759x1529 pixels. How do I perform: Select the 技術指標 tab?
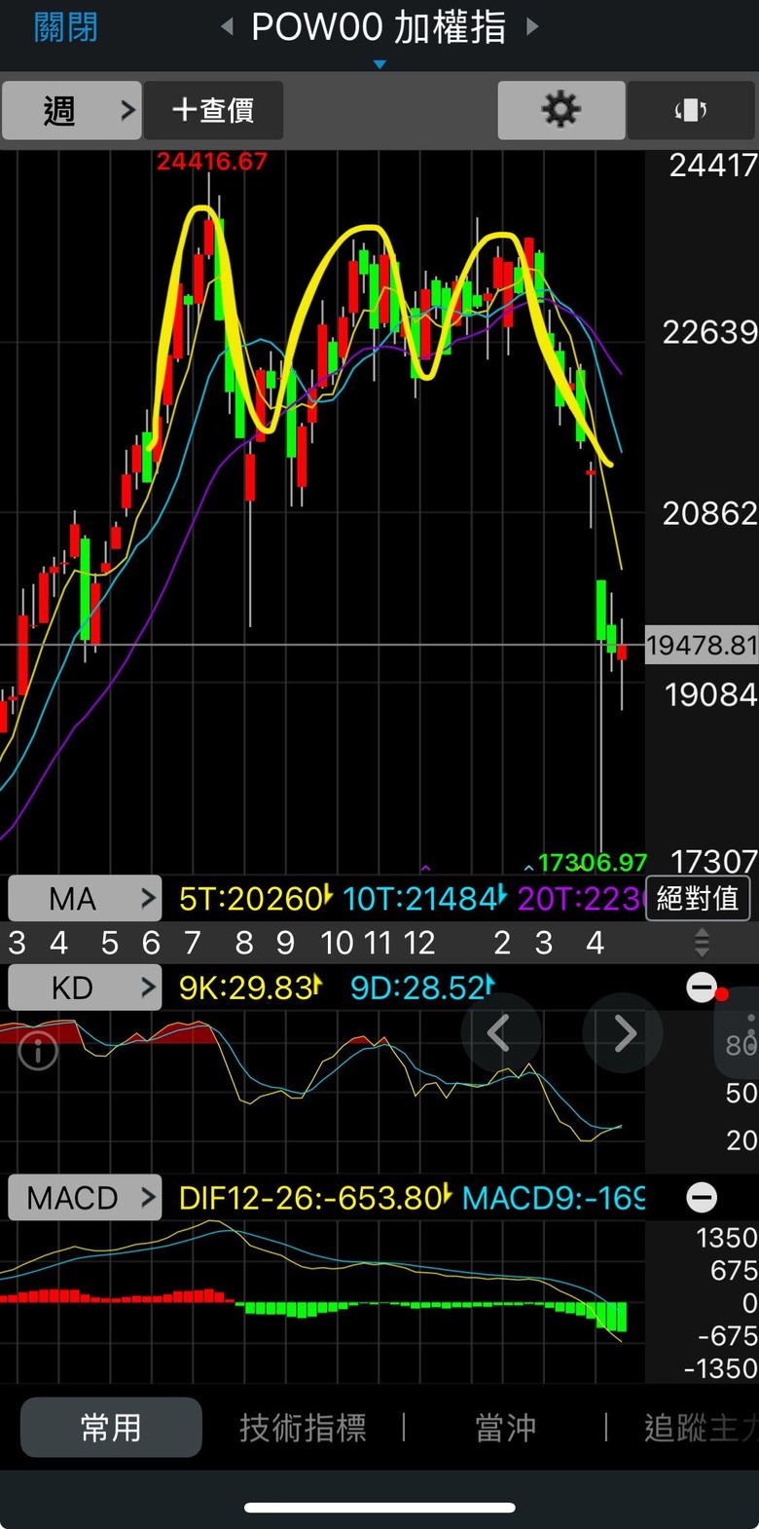(x=304, y=1428)
